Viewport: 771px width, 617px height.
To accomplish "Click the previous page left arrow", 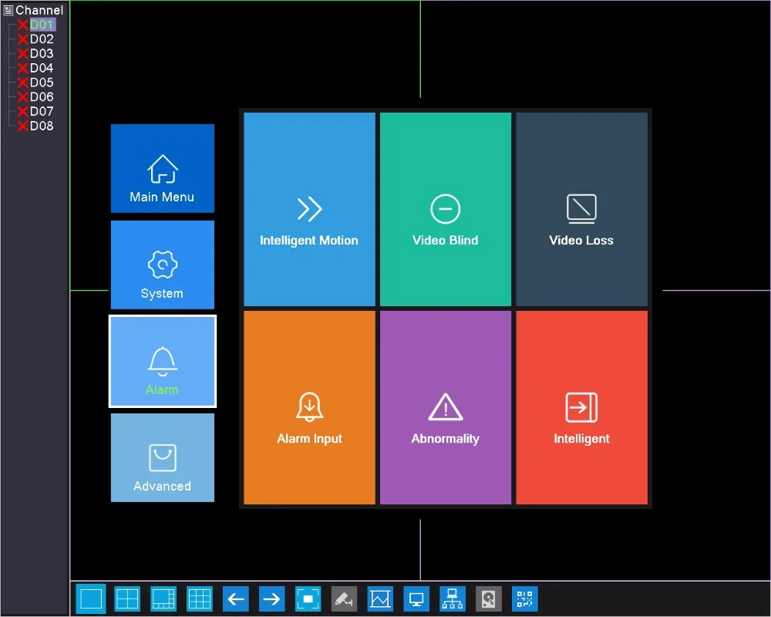I will (236, 598).
